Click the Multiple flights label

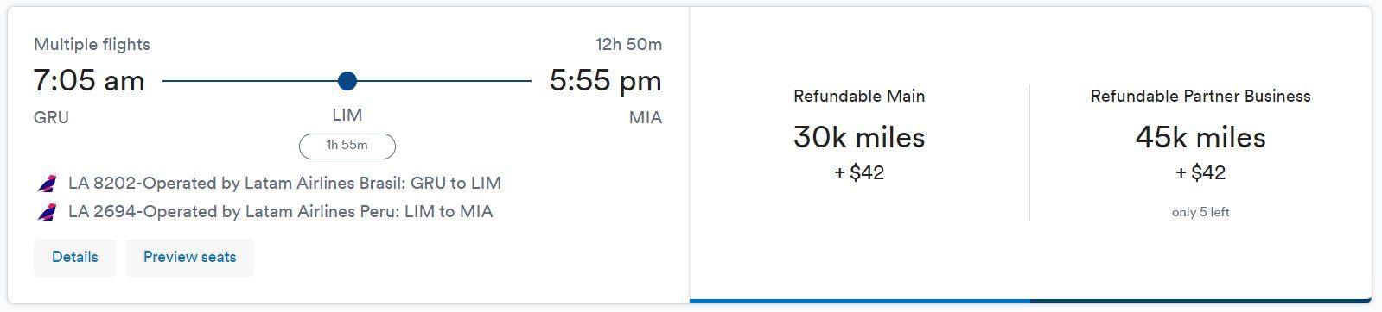pos(92,45)
